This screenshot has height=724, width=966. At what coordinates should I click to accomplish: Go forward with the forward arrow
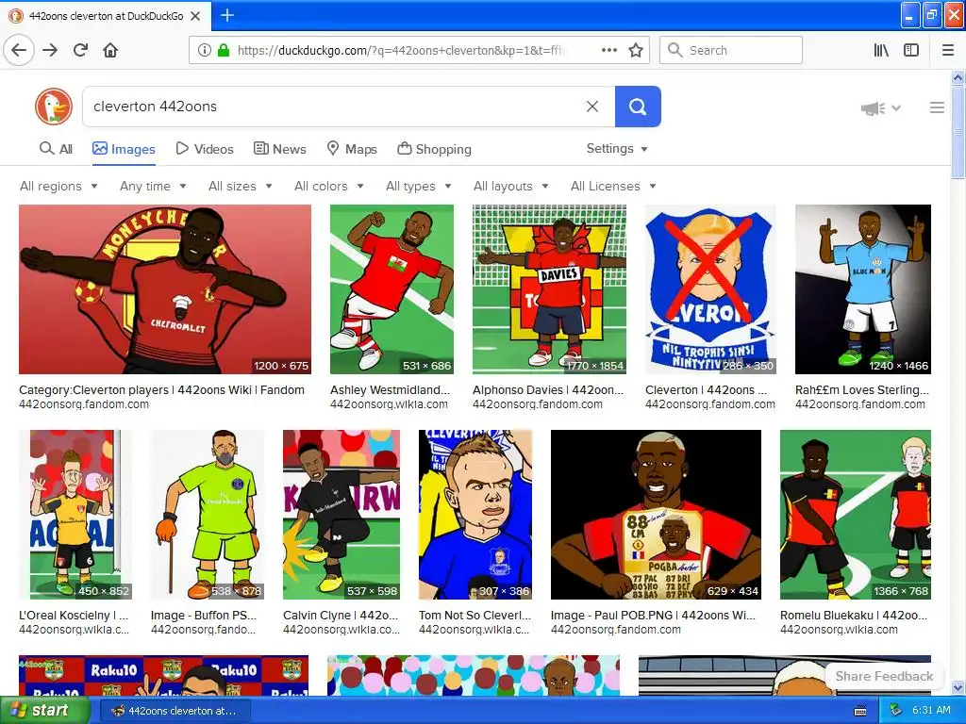50,50
